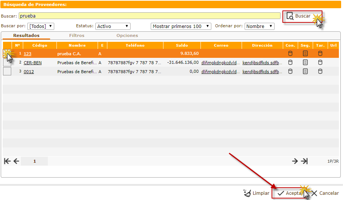Viewport: 343px width, 200px height.
Task: Click the E status column header
Action: click(102, 45)
